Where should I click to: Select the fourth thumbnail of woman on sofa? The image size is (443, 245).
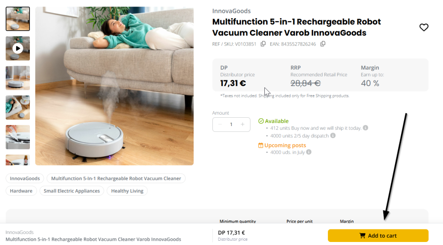pyautogui.click(x=18, y=107)
